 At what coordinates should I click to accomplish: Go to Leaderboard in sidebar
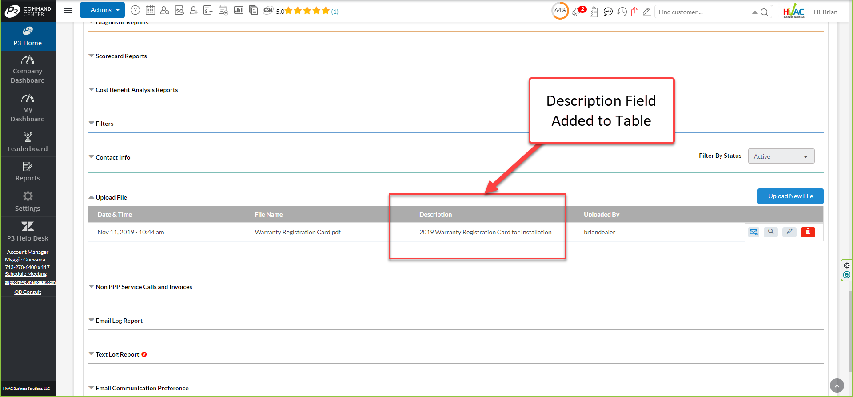tap(28, 142)
